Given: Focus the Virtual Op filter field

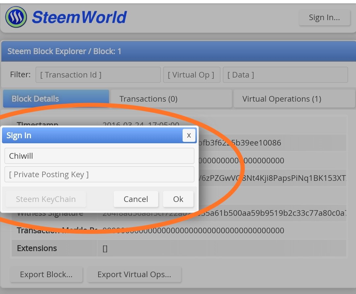Looking at the screenshot, I should coord(192,75).
